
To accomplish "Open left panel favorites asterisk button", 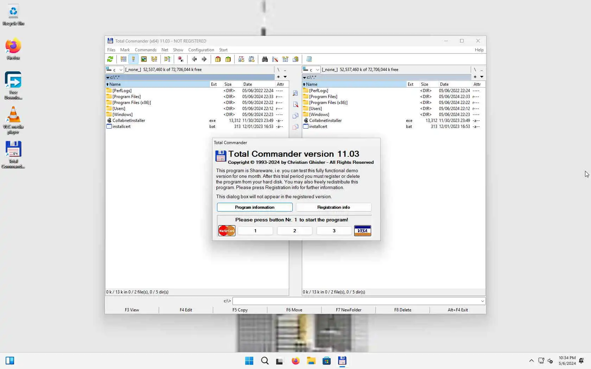I will [278, 77].
